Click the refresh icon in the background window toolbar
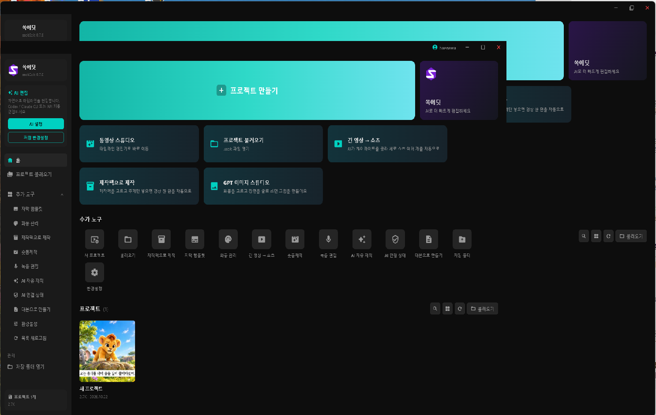Viewport: 656px width, 415px height. click(x=608, y=236)
